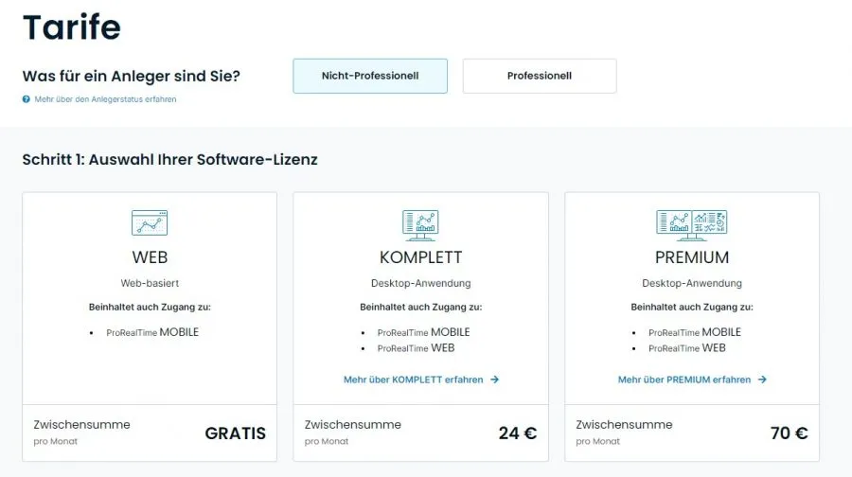This screenshot has width=852, height=477.
Task: Click arrow icon beside KOMPLETT erfahren
Action: click(495, 380)
